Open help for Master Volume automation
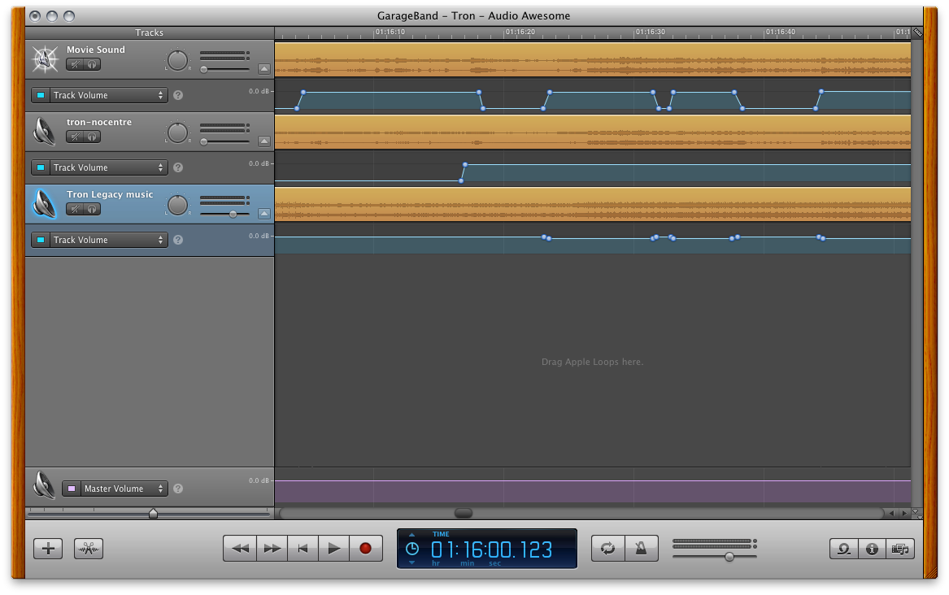The height and width of the screenshot is (595, 949). tap(178, 489)
